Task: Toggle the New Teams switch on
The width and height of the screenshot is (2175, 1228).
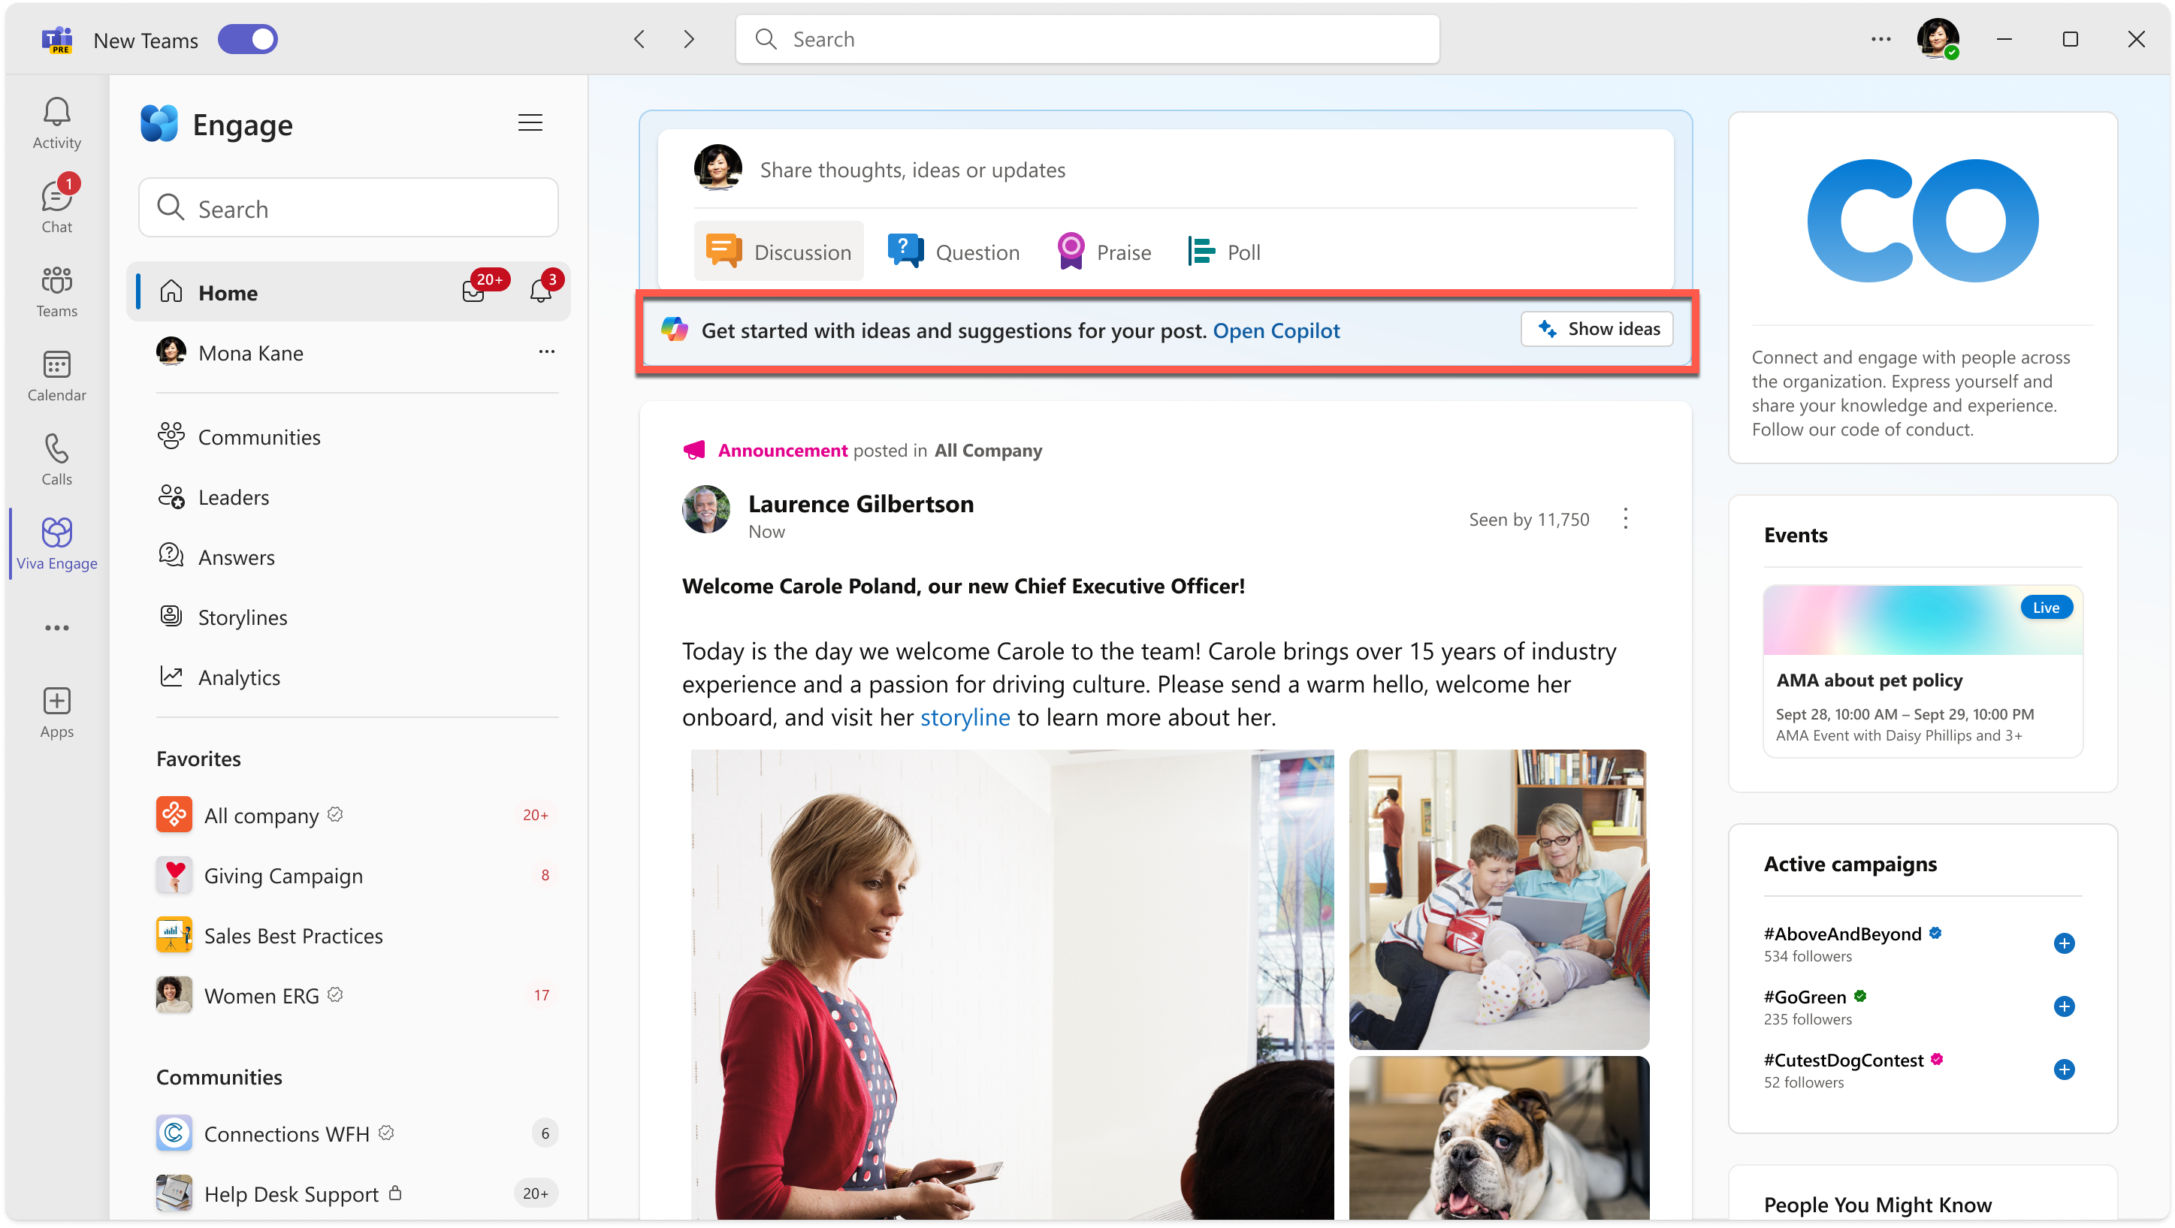Action: point(248,39)
